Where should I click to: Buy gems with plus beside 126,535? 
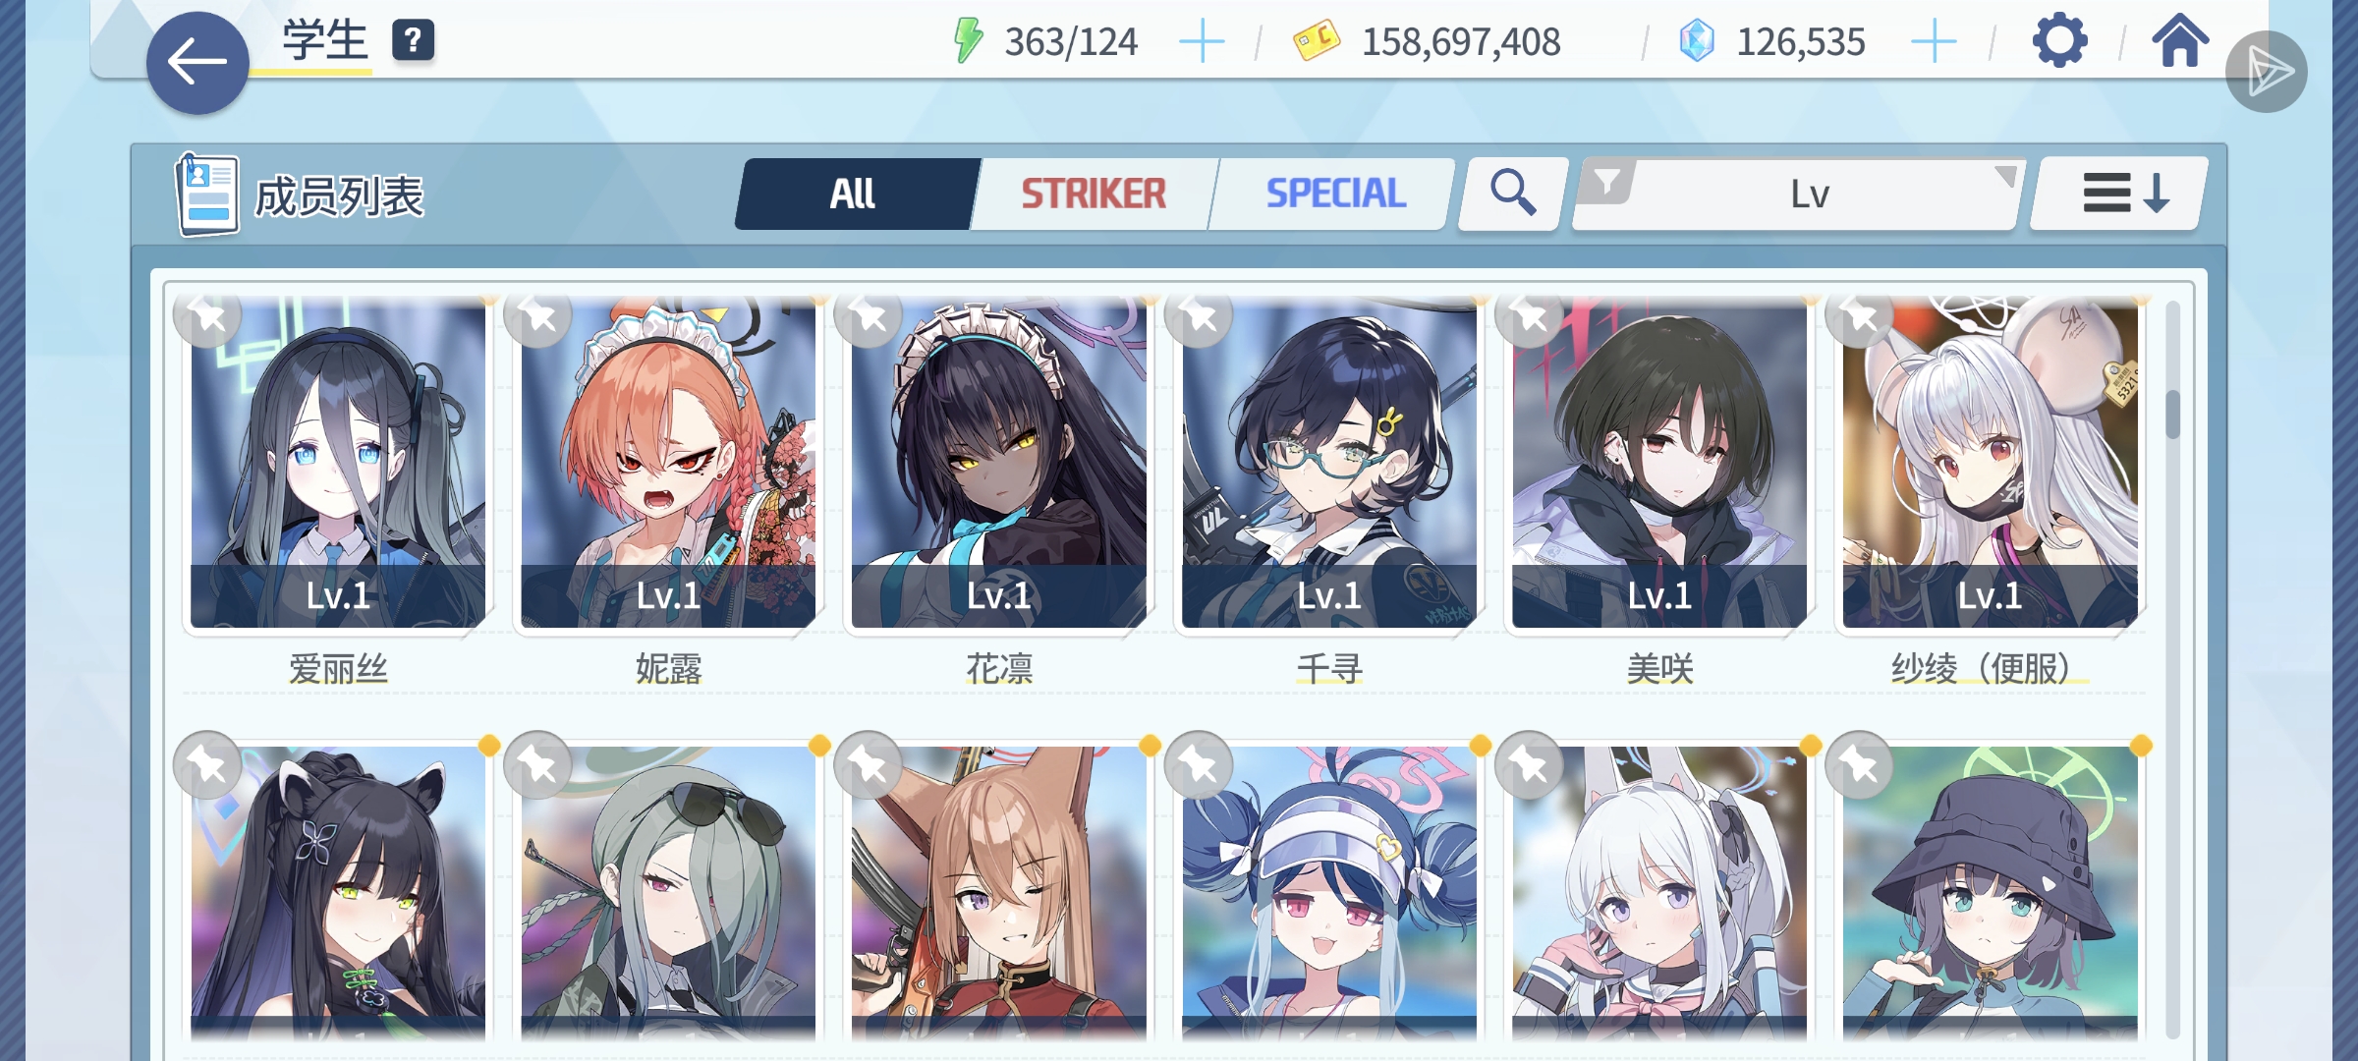tap(1934, 42)
